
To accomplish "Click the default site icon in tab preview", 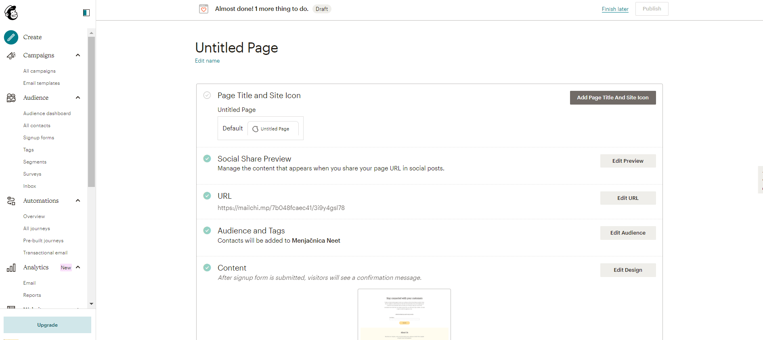I will [256, 129].
